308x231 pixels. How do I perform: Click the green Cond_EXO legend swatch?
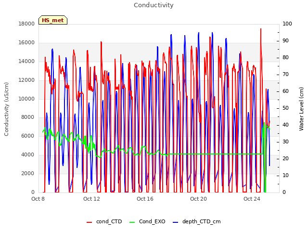click(x=132, y=222)
